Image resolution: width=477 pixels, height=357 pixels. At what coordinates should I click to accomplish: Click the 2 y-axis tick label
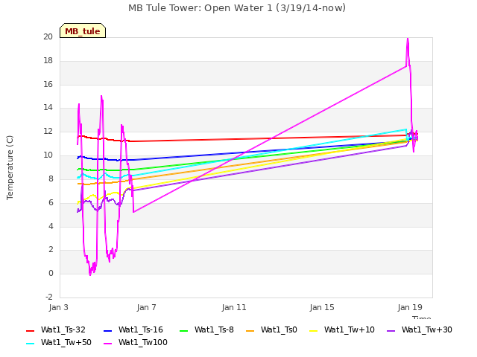coord(51,250)
